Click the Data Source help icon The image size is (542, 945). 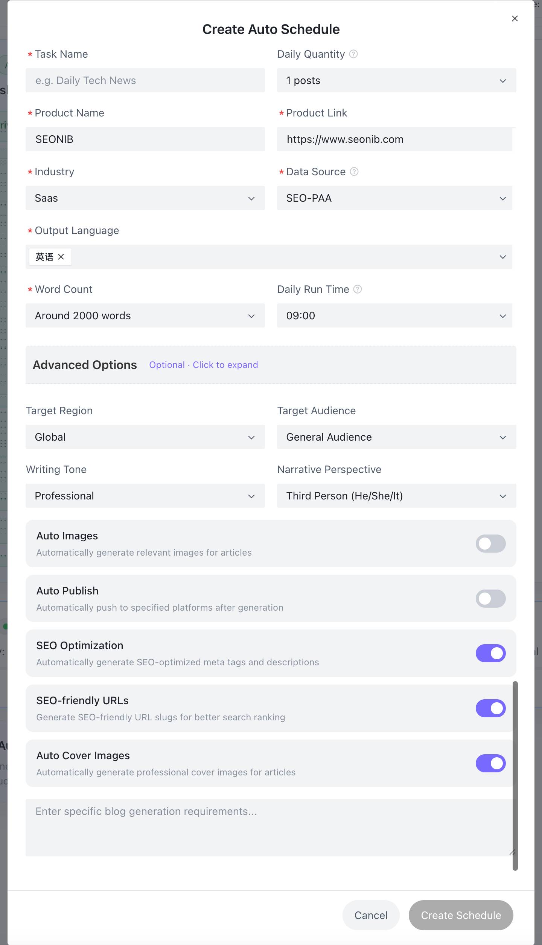coord(354,172)
